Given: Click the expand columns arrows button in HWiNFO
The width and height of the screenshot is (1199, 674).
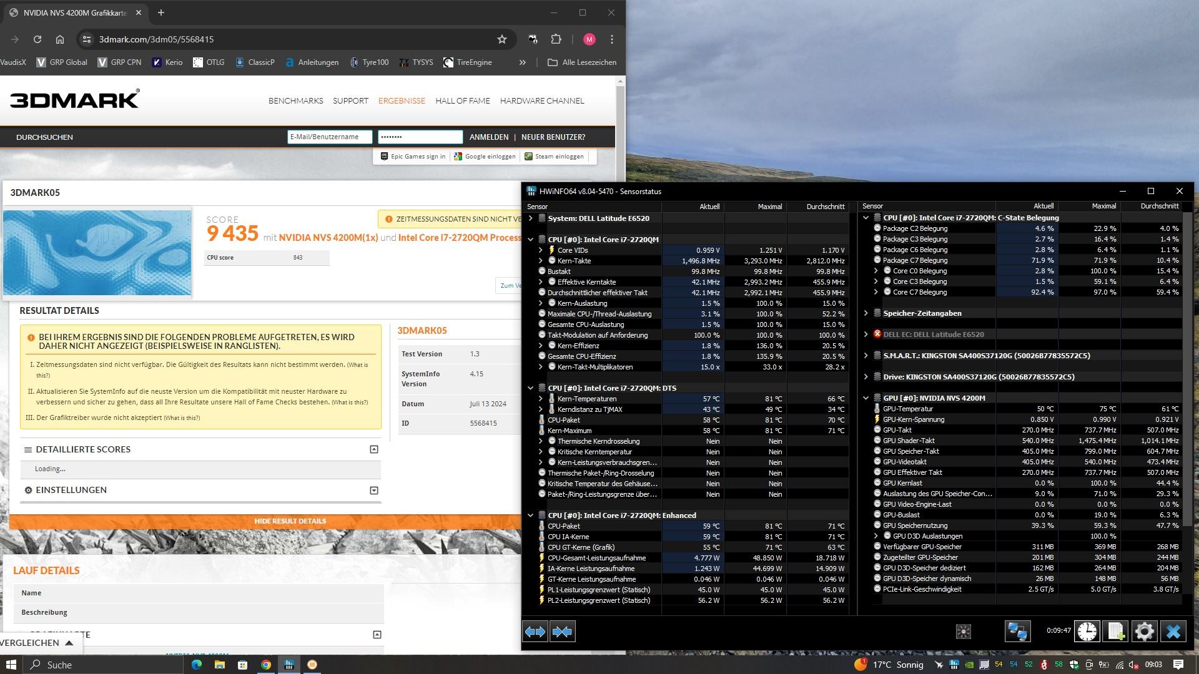Looking at the screenshot, I should 535,632.
